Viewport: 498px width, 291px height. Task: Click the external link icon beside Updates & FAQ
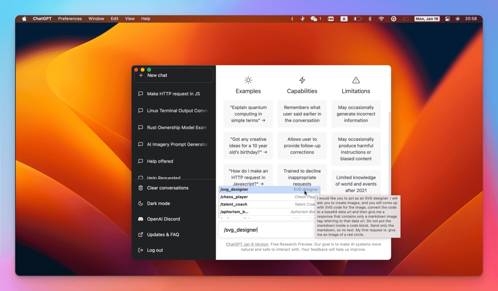(141, 235)
